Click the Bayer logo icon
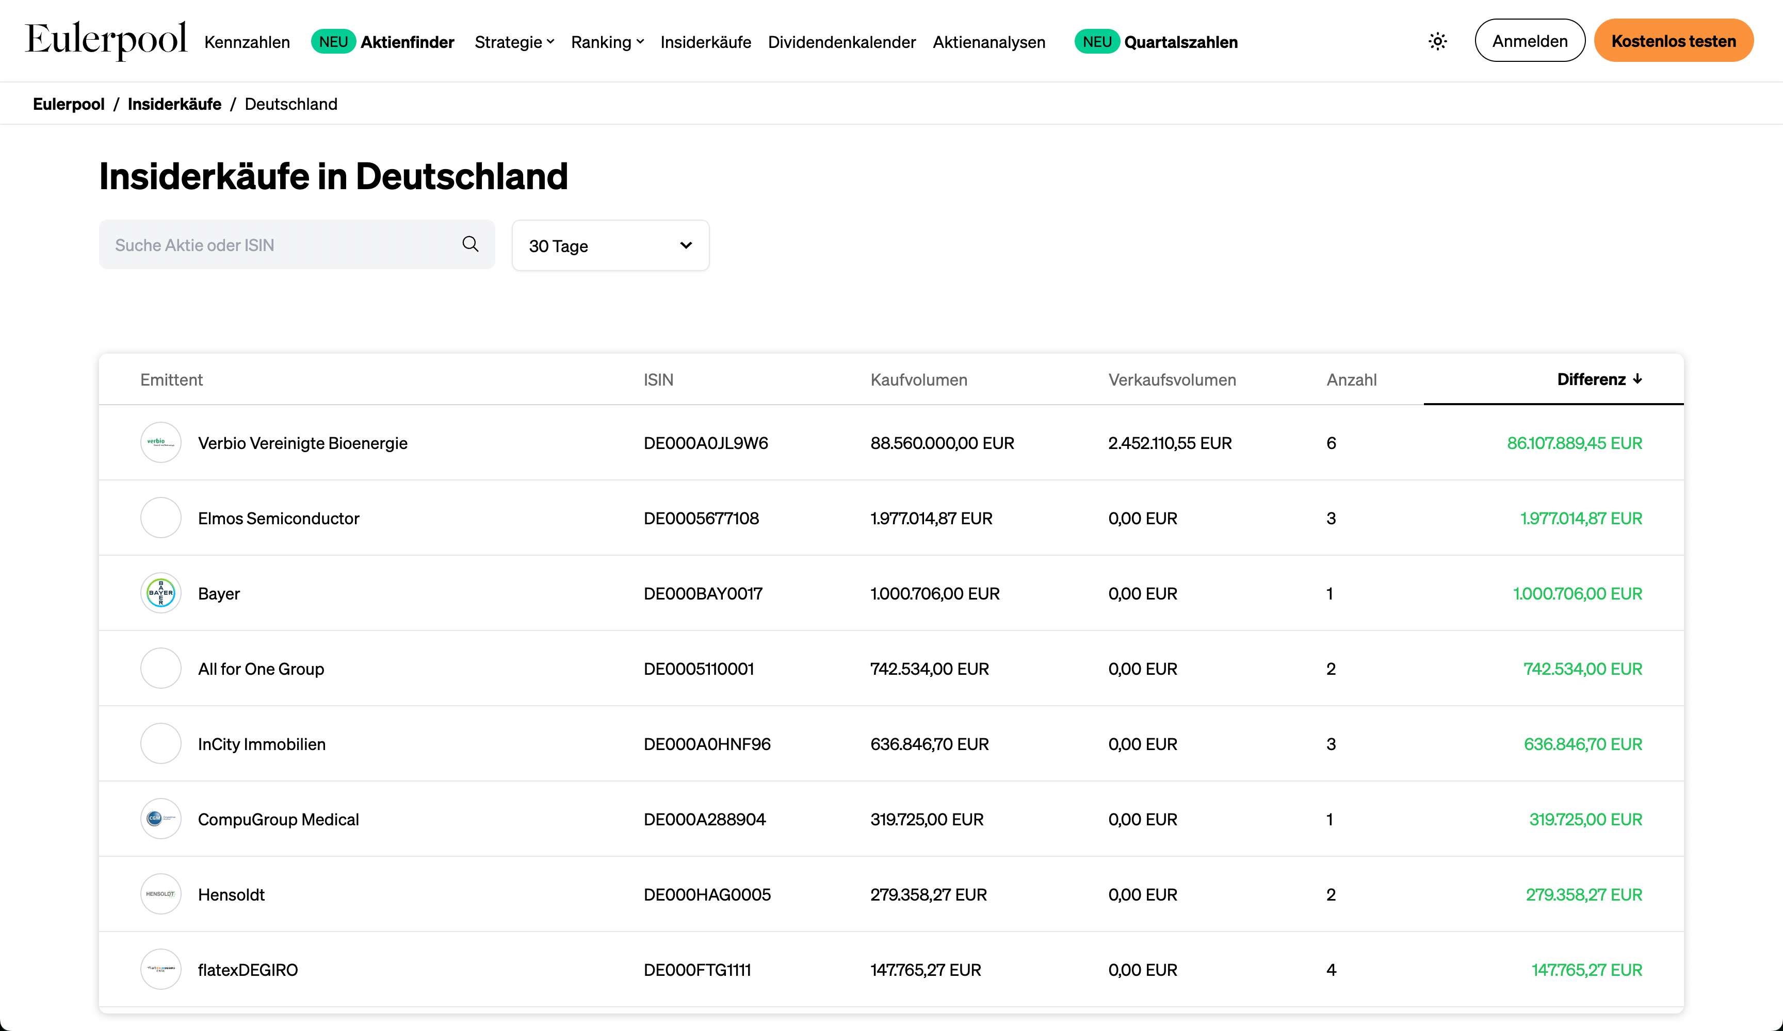 click(160, 593)
